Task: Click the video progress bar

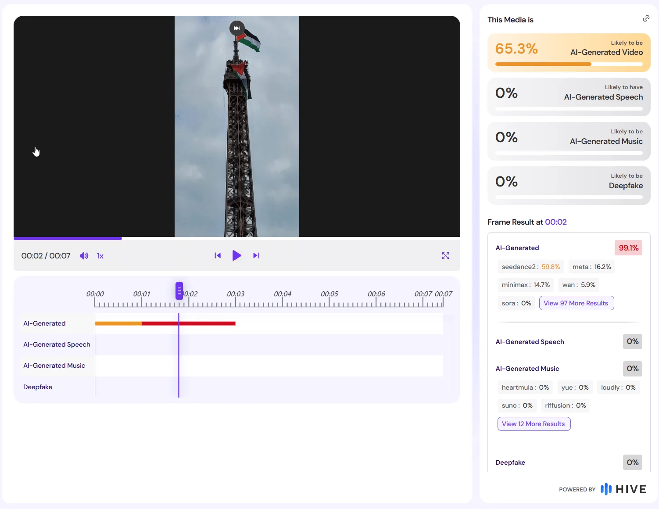Action: (237, 239)
